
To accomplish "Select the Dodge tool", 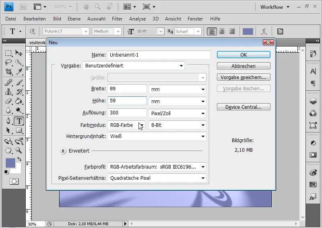I will tap(19, 110).
